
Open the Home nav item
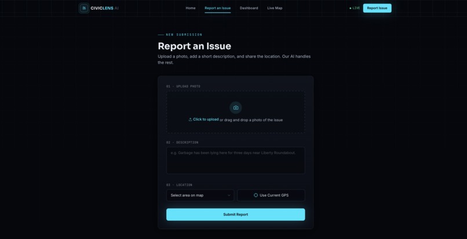(191, 8)
